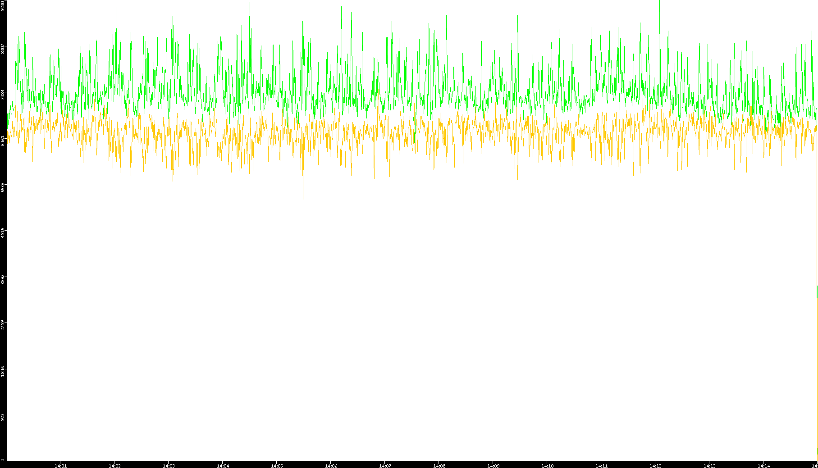
Task: Click the 14:03 tick on the time axis
Action: [169, 465]
